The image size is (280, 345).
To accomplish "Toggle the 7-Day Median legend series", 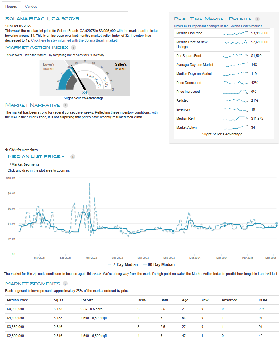I will (123, 265).
